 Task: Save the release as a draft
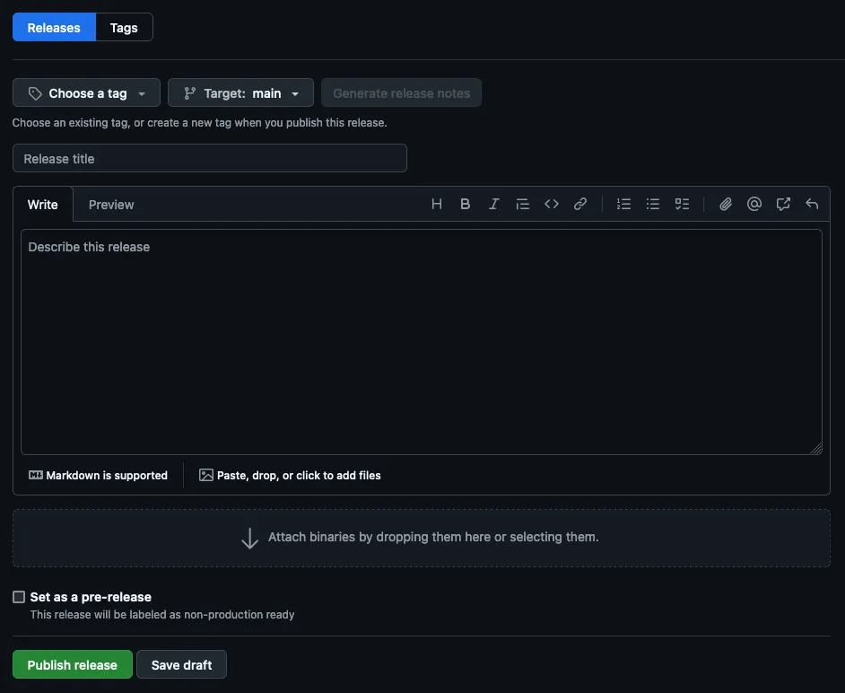pyautogui.click(x=182, y=665)
